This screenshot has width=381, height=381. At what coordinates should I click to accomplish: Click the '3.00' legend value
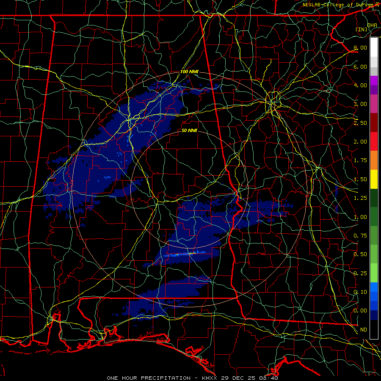pyautogui.click(x=360, y=104)
